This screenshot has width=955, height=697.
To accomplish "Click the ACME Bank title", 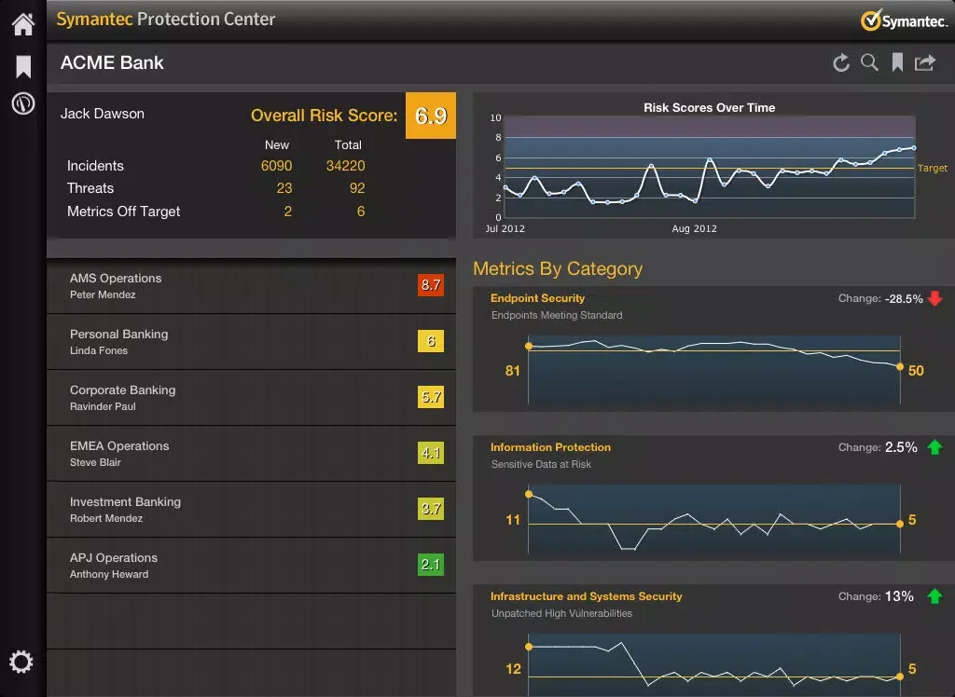I will 112,62.
